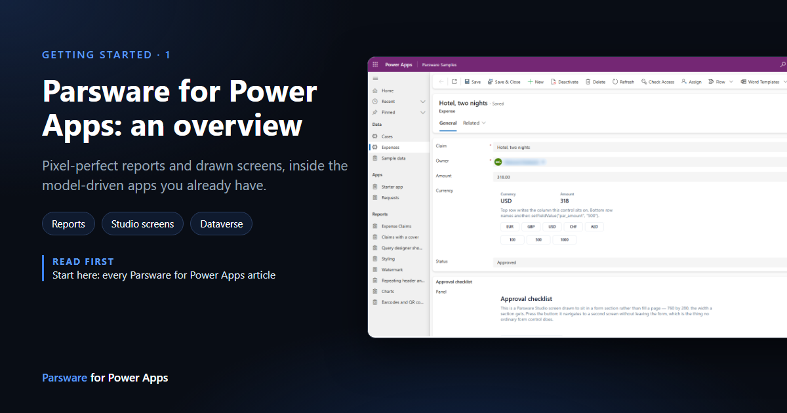This screenshot has width=787, height=413.
Task: Expand the Recent chevron in sidebar
Action: tap(423, 102)
